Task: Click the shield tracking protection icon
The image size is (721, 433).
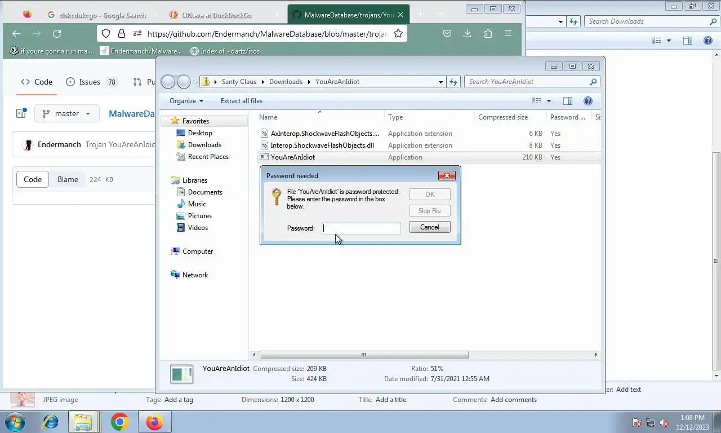Action: 106,34
